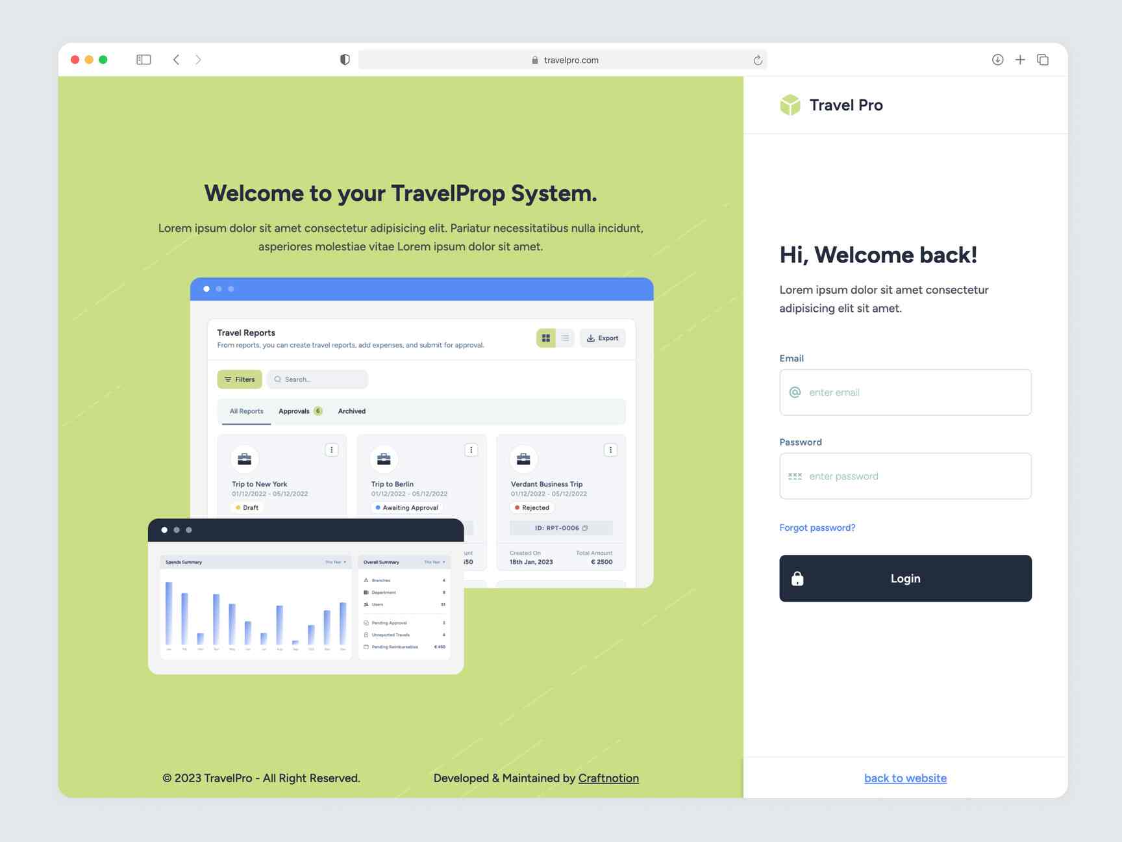Click the back to website link

(905, 778)
